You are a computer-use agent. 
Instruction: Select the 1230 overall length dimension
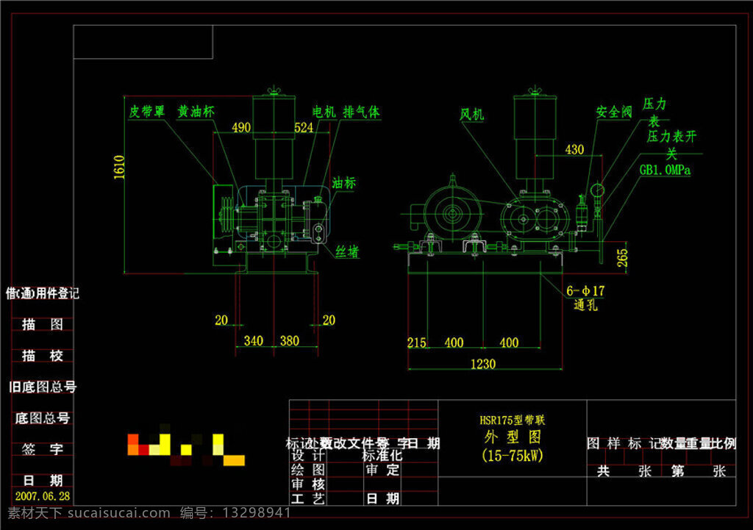483,365
